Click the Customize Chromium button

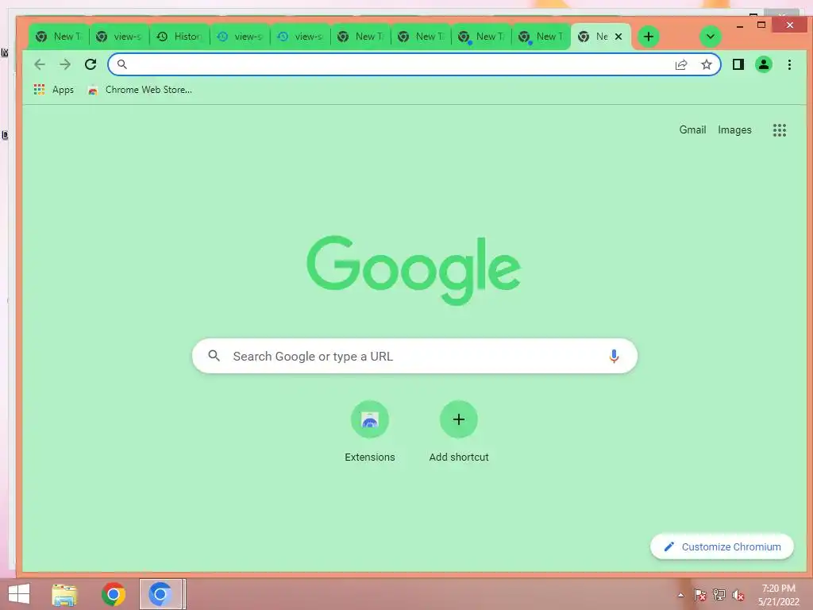[x=722, y=546]
